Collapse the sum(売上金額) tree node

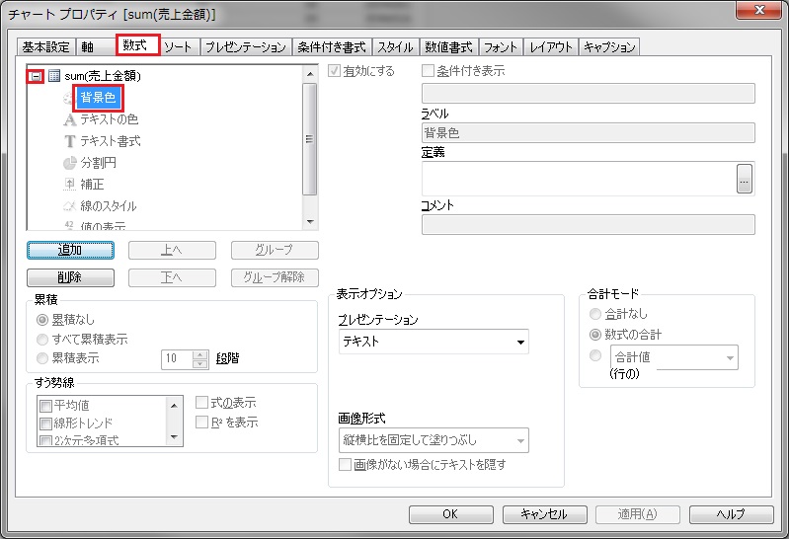[x=36, y=76]
